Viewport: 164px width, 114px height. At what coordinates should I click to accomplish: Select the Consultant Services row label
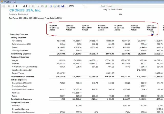20,109
